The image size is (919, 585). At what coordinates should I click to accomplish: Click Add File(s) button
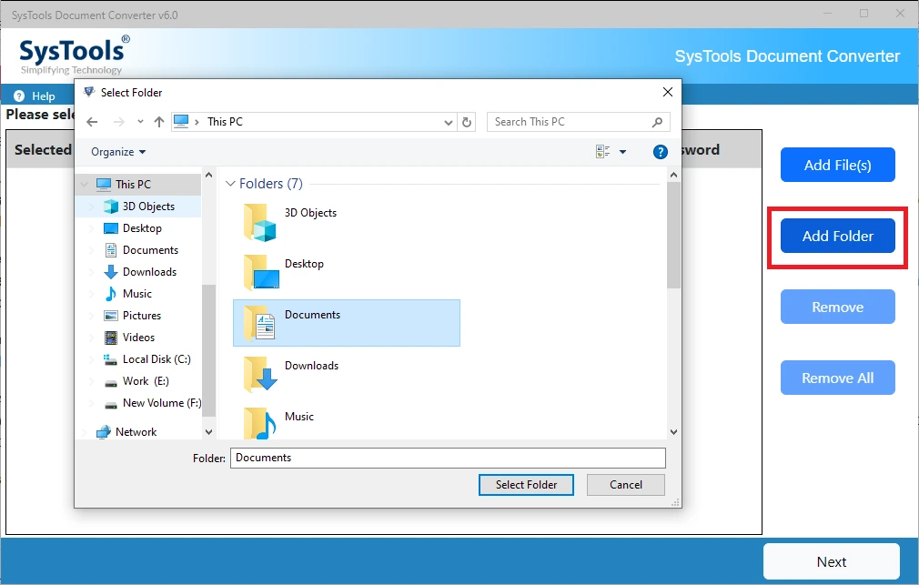837,165
